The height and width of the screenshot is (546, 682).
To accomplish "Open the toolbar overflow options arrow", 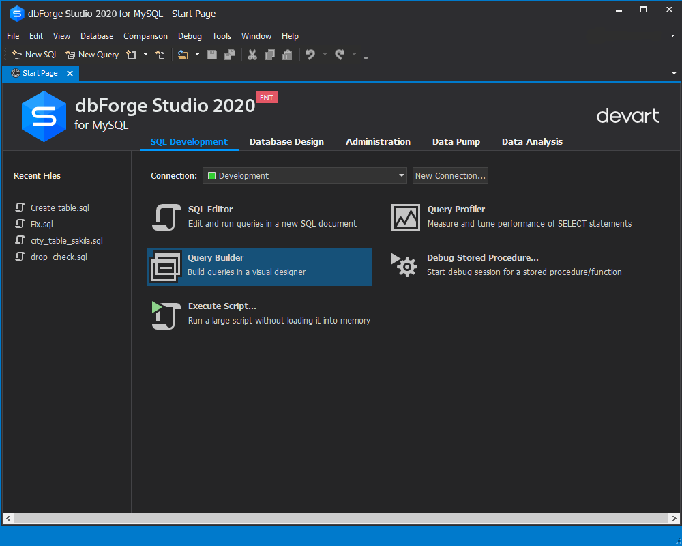I will coord(366,57).
